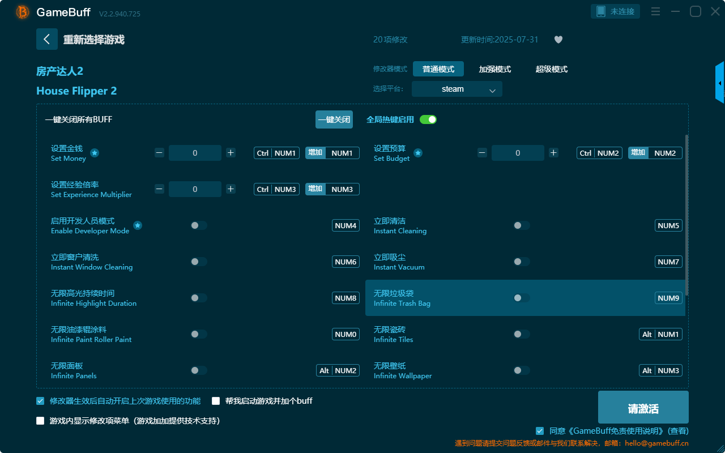The height and width of the screenshot is (453, 725).
Task: Click the Alt NUM3 hotkey for Infinite Wallpaper
Action: coord(660,370)
